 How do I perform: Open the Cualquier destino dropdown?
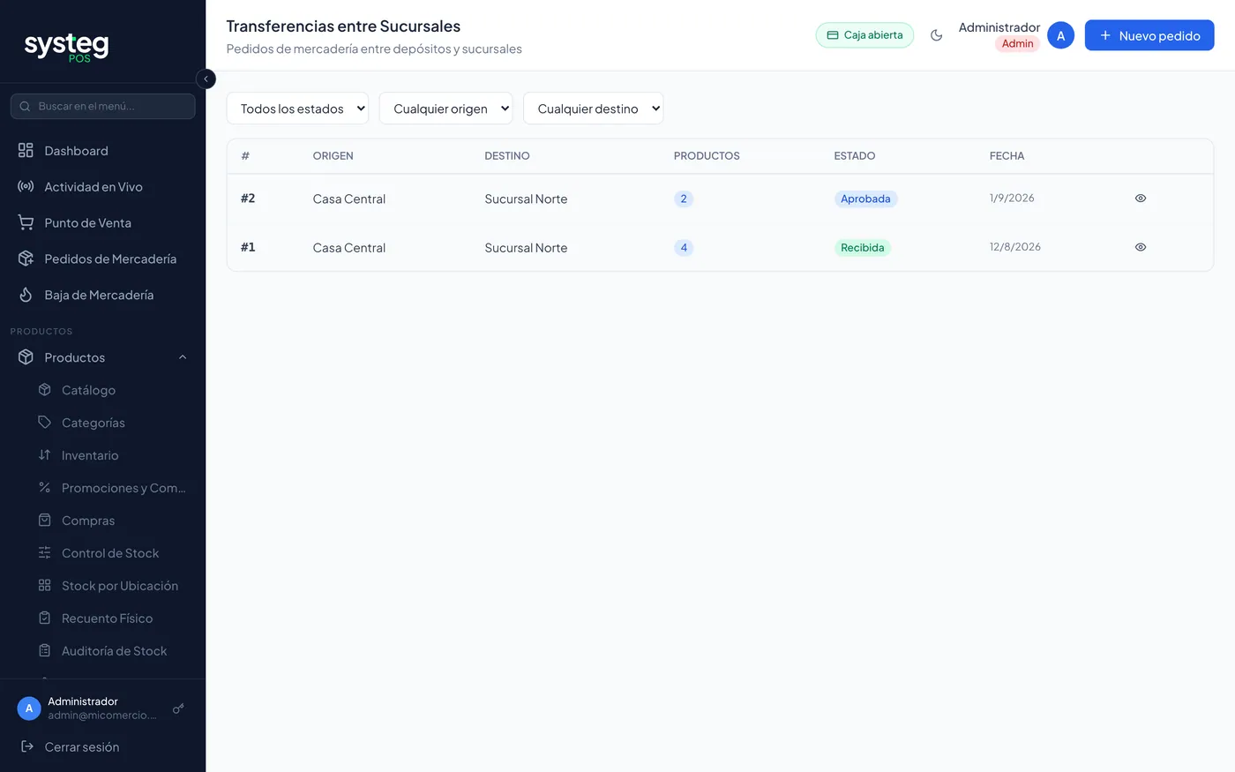[x=594, y=109]
